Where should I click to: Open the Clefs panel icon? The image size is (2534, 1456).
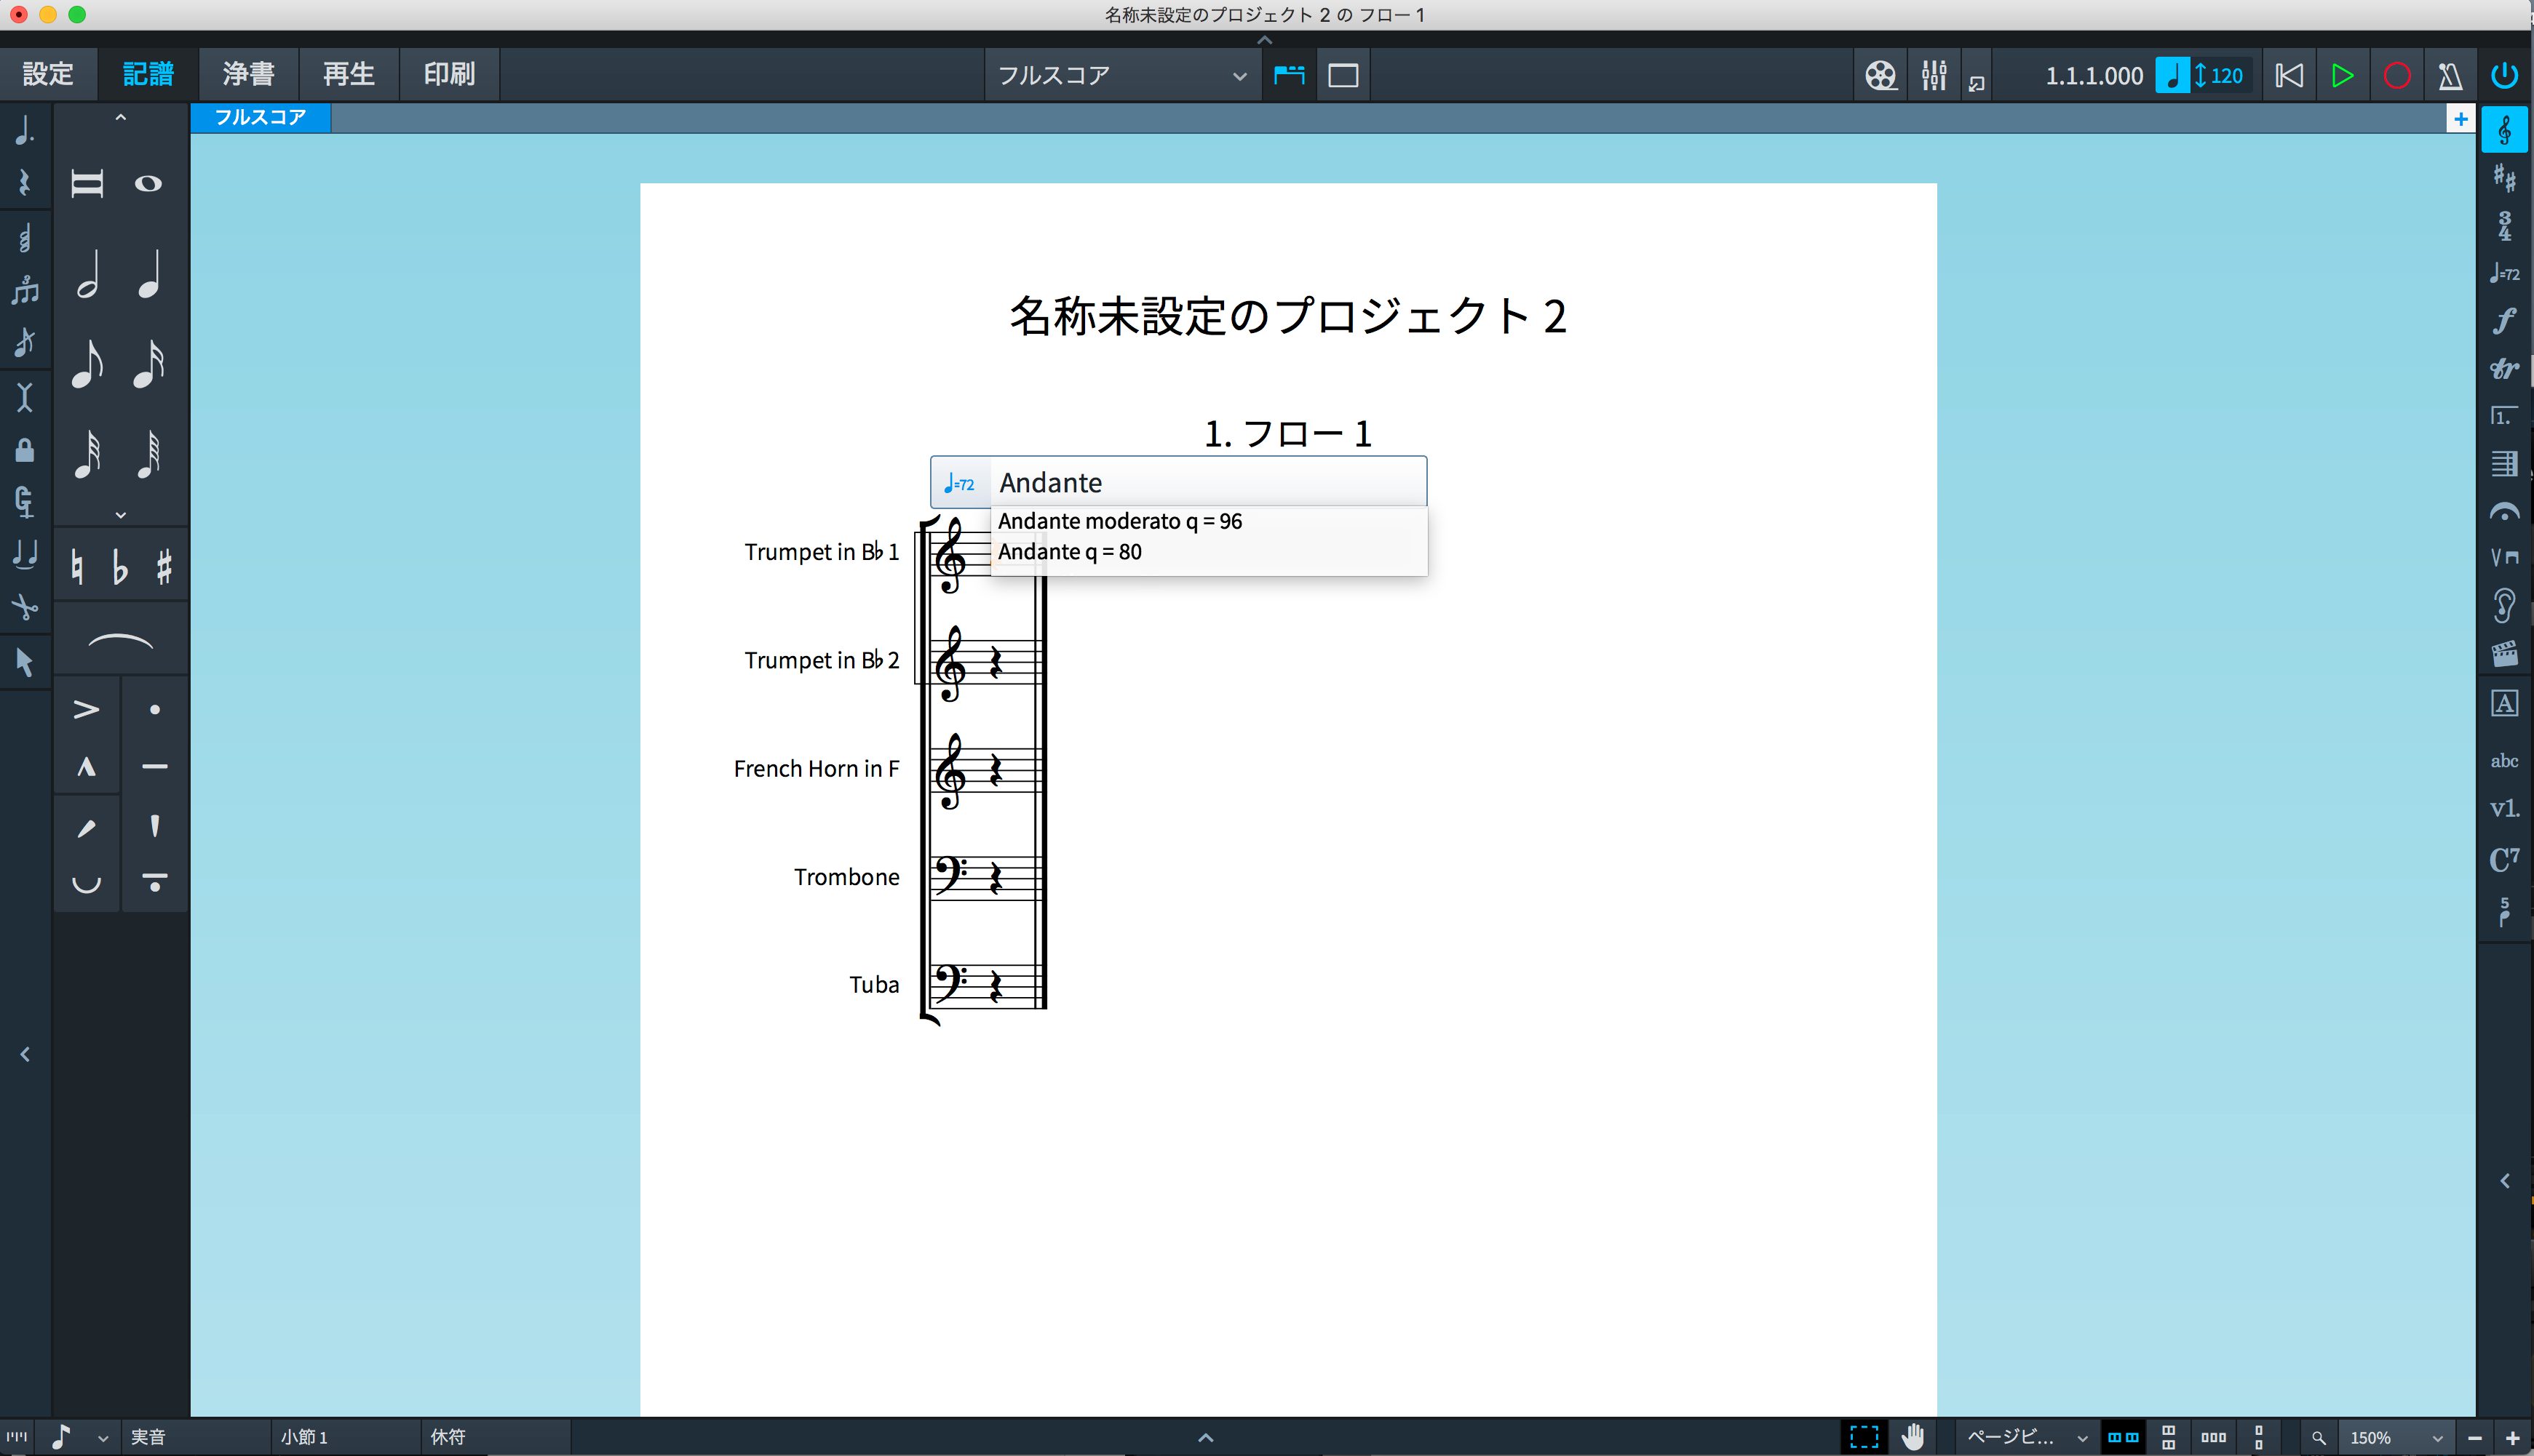[2504, 130]
